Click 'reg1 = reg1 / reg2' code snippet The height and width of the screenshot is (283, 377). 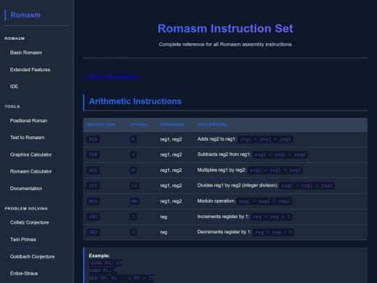click(307, 186)
